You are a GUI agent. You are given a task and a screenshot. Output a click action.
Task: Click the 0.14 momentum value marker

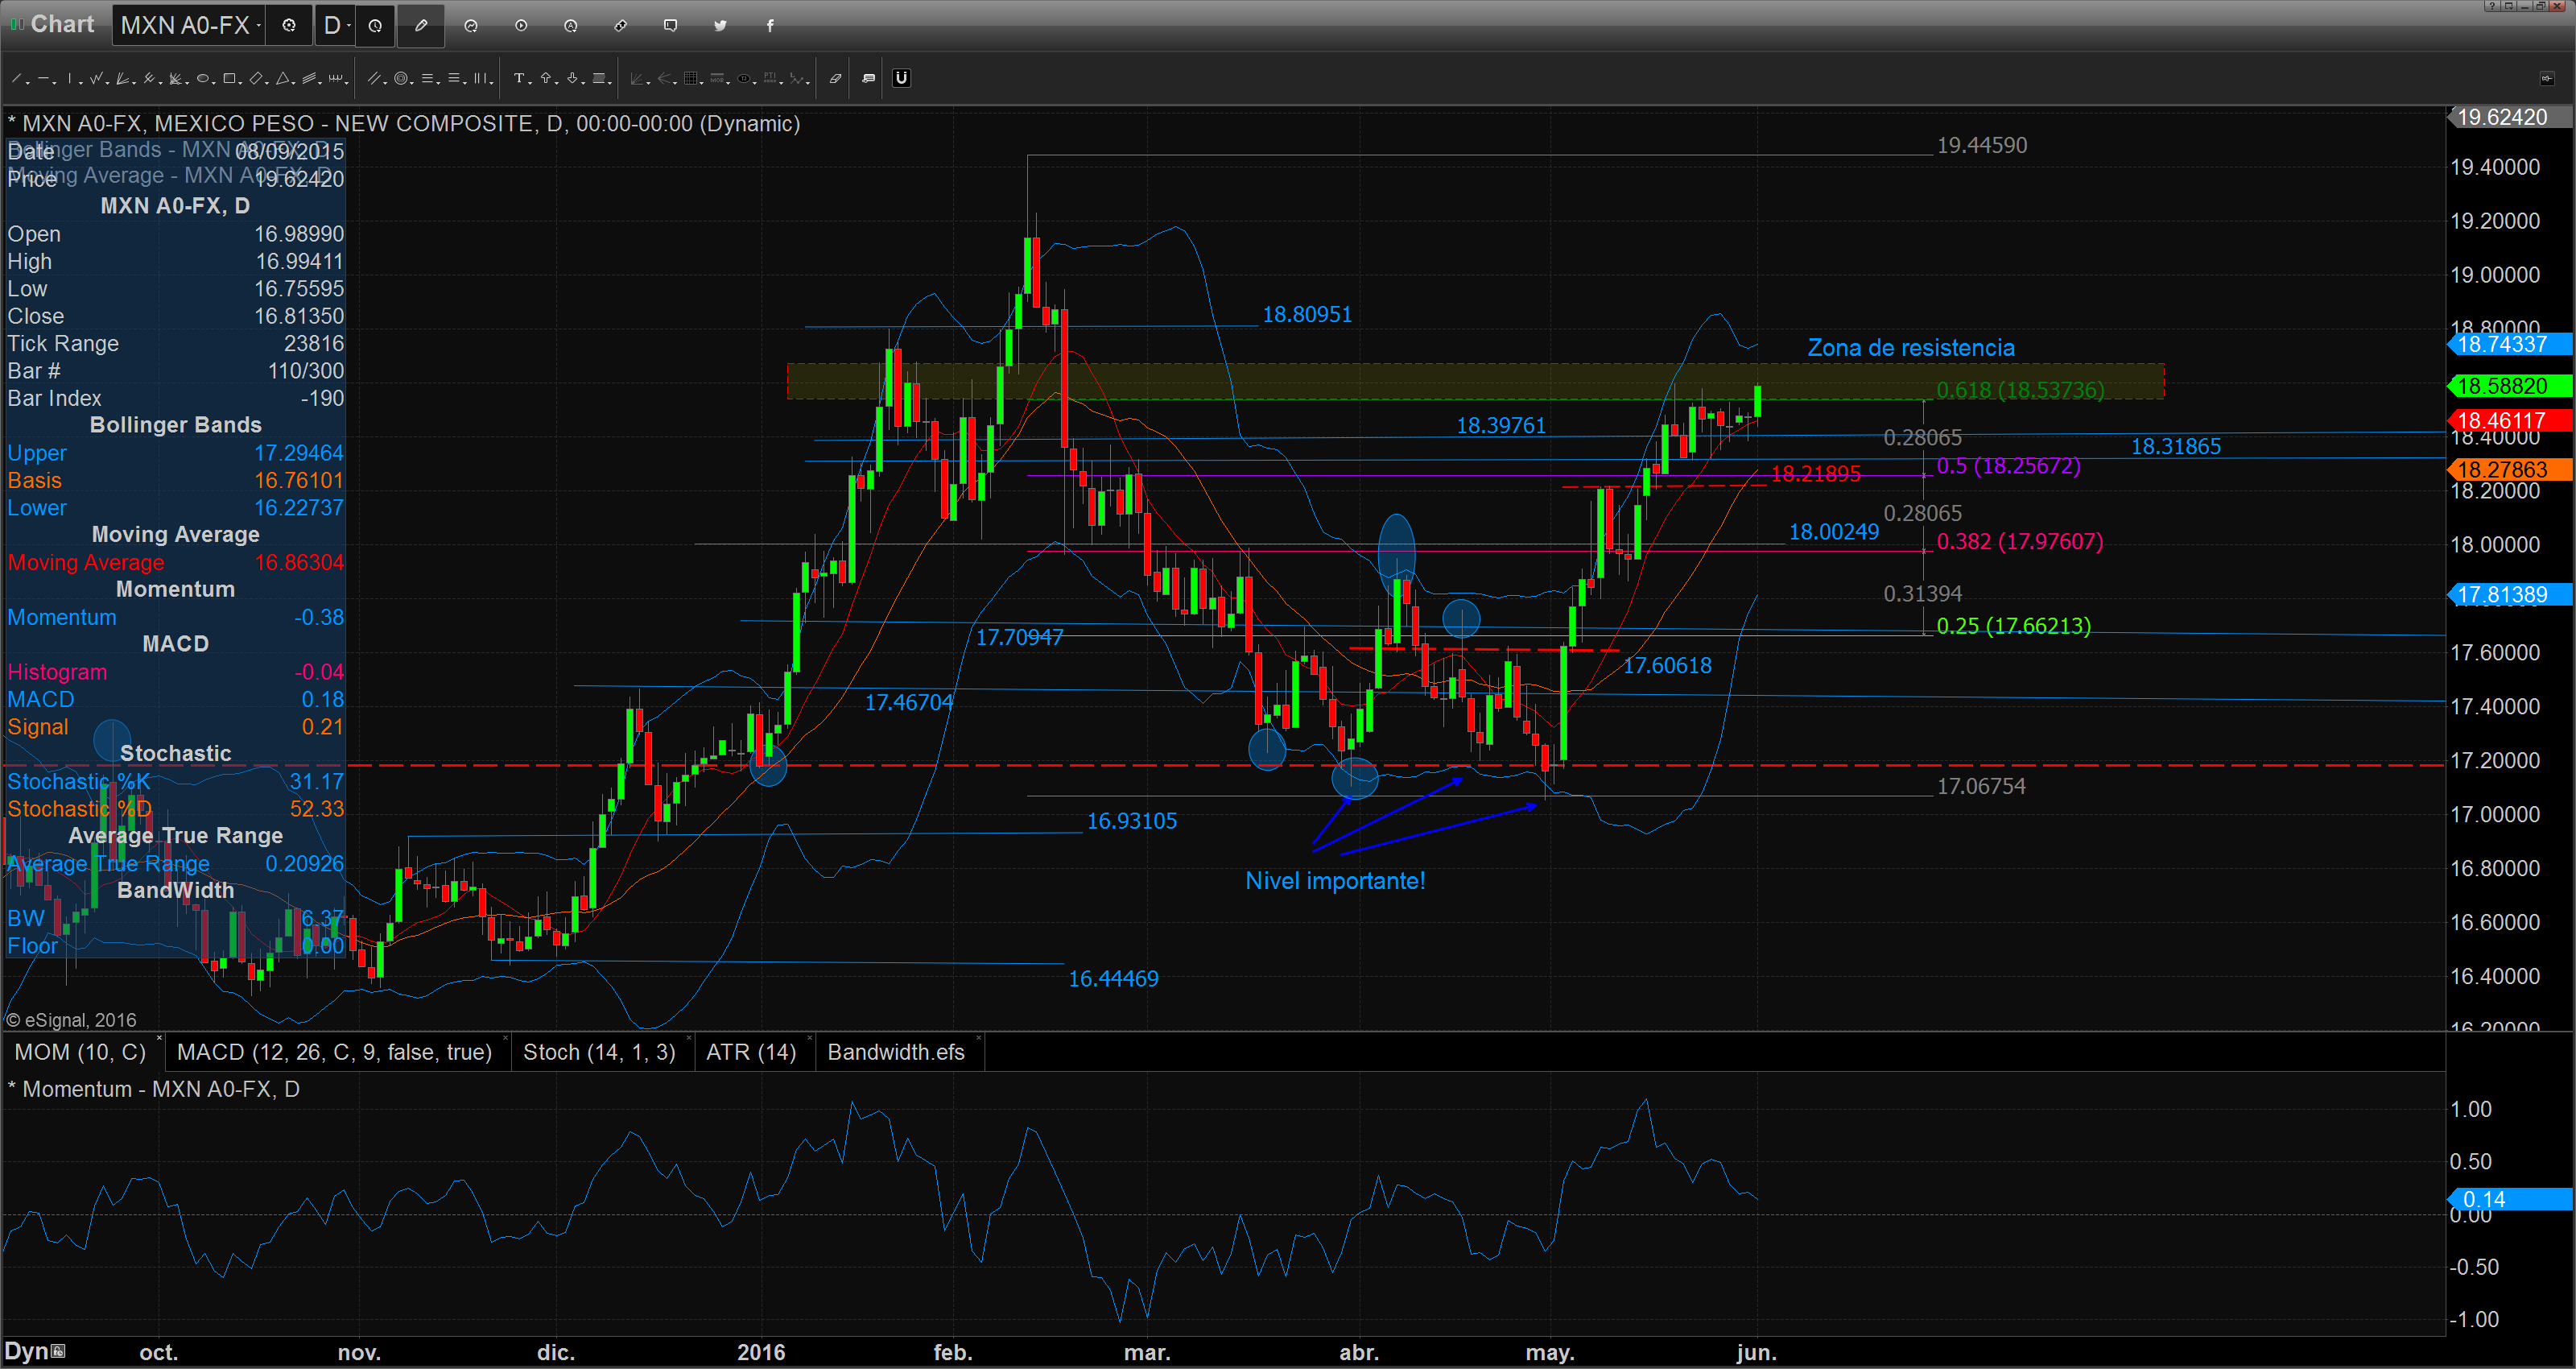pos(2509,1199)
